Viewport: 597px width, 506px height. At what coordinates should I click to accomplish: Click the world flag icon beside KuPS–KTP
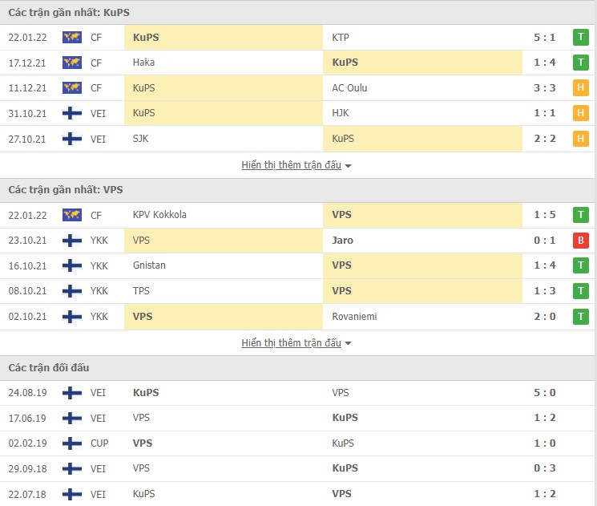pyautogui.click(x=72, y=38)
